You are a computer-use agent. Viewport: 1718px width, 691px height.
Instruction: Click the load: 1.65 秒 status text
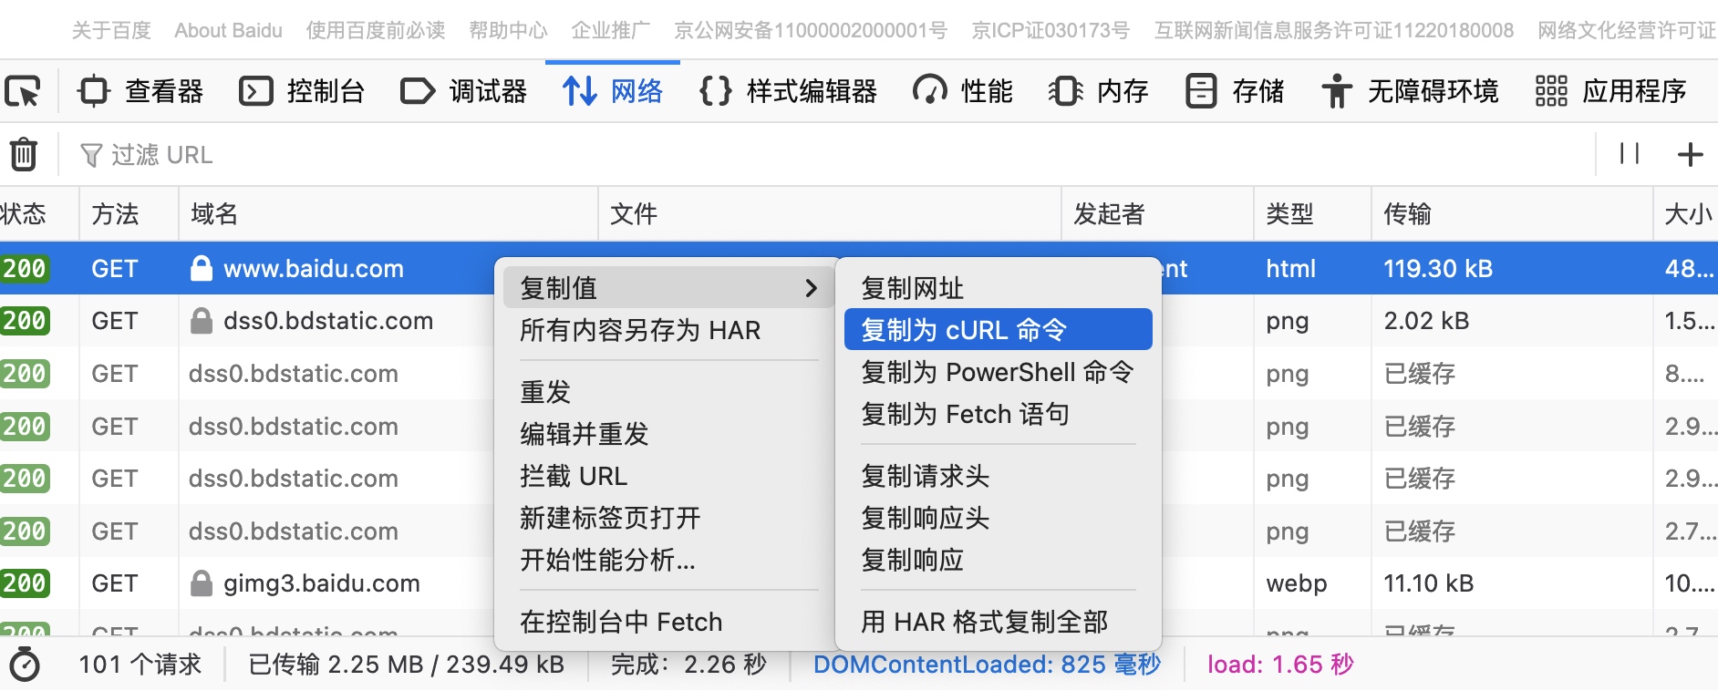1280,665
